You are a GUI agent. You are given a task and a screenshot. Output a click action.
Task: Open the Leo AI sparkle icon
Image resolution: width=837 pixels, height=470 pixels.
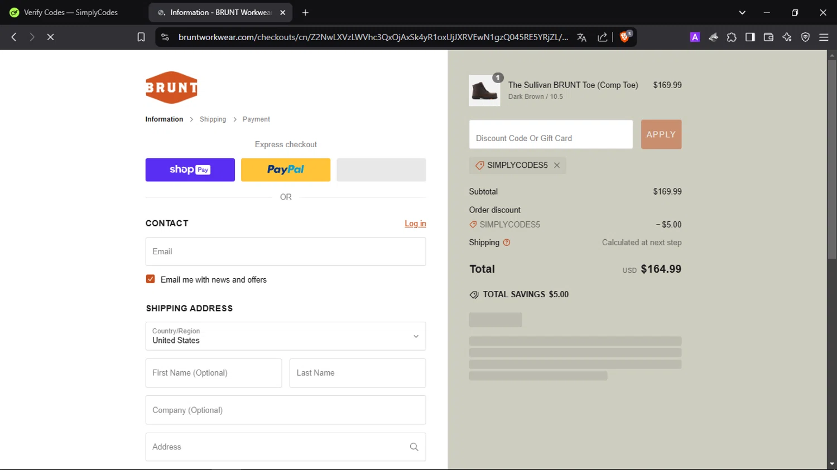[787, 37]
